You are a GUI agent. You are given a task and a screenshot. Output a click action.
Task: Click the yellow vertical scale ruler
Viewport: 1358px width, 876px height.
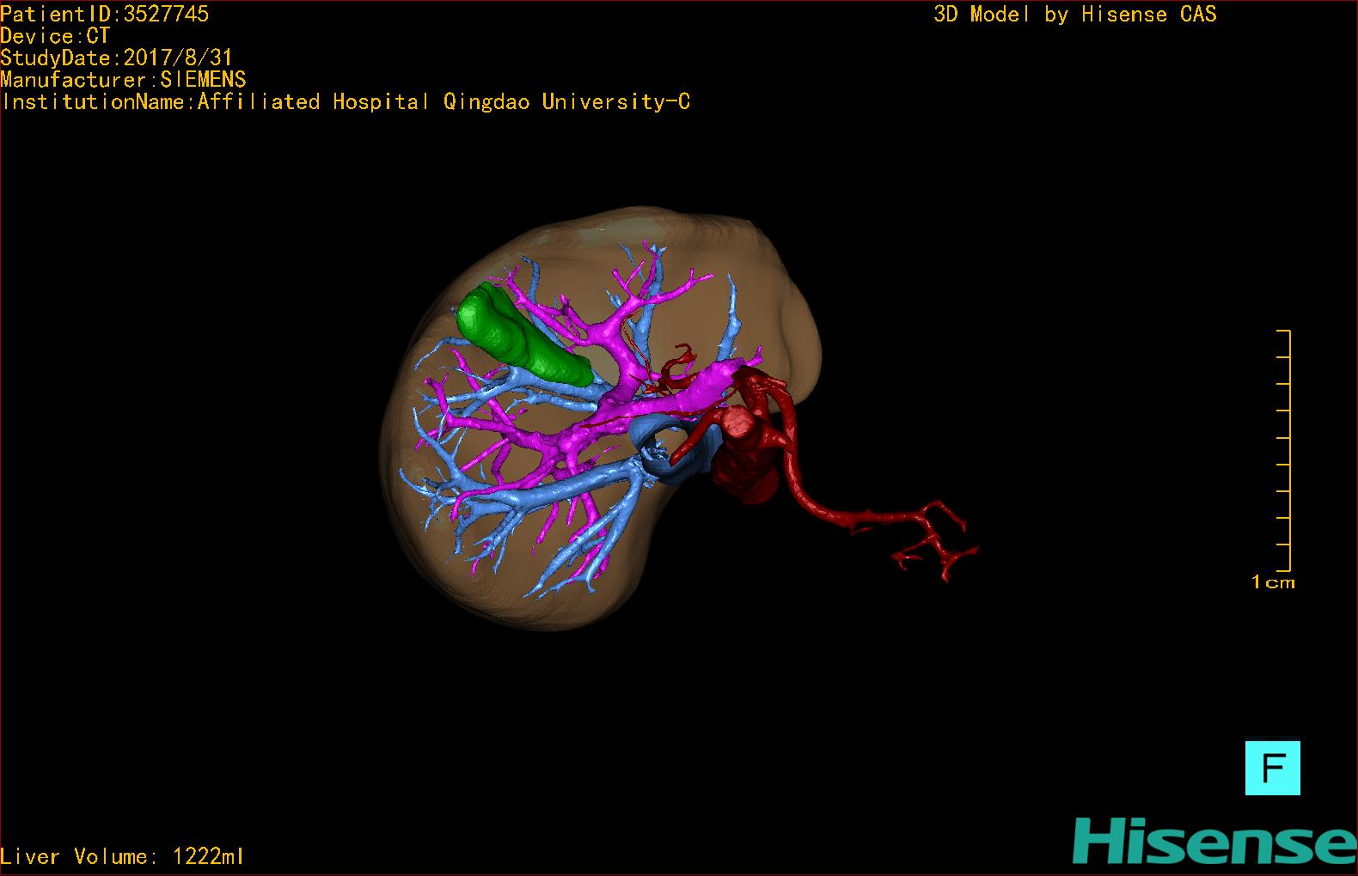pos(1284,450)
